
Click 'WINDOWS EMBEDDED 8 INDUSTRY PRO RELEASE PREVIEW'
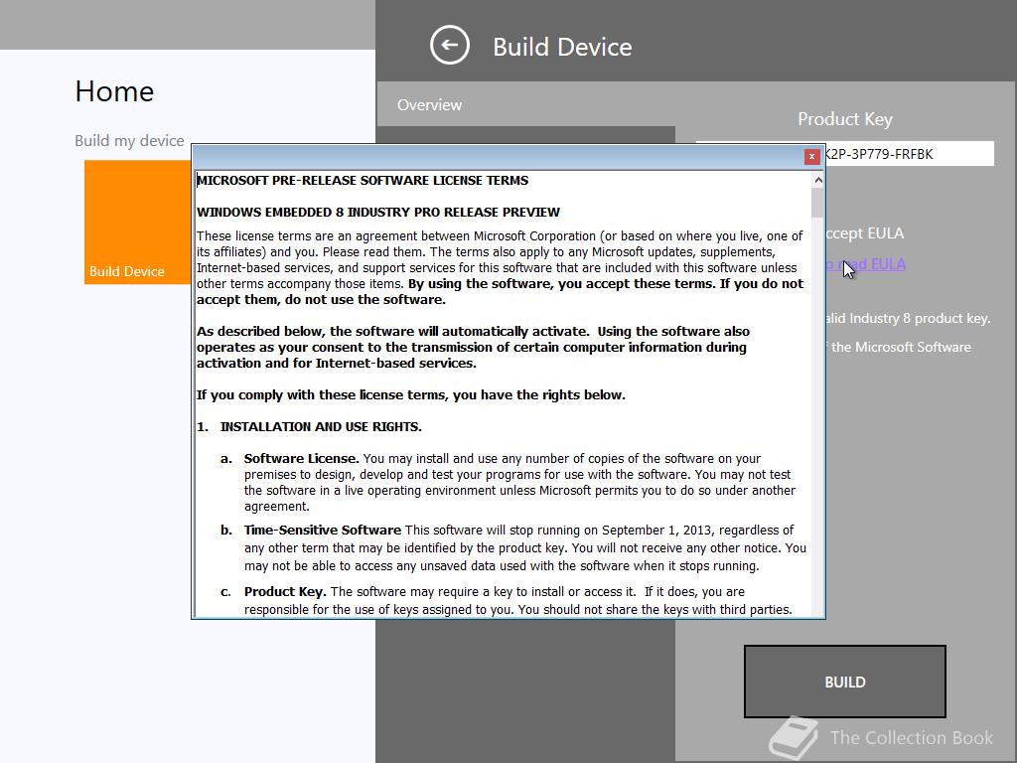coord(378,213)
